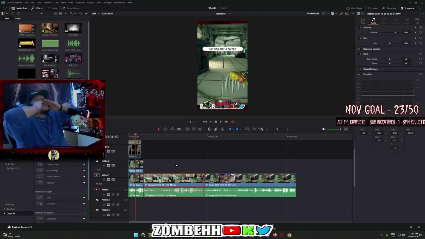Jump to first frame transport button

click(205, 122)
